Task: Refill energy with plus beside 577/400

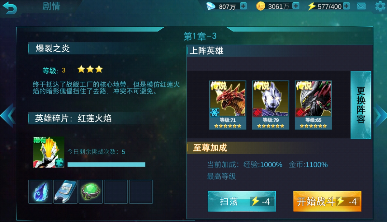Action: point(346,6)
